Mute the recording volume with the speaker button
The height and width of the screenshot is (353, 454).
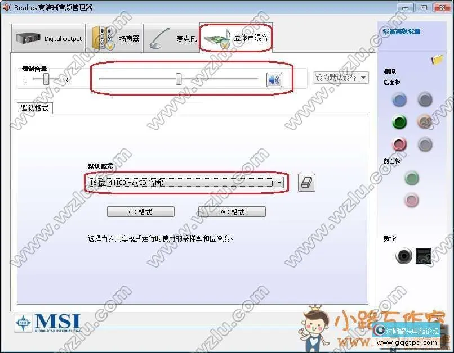pos(275,79)
